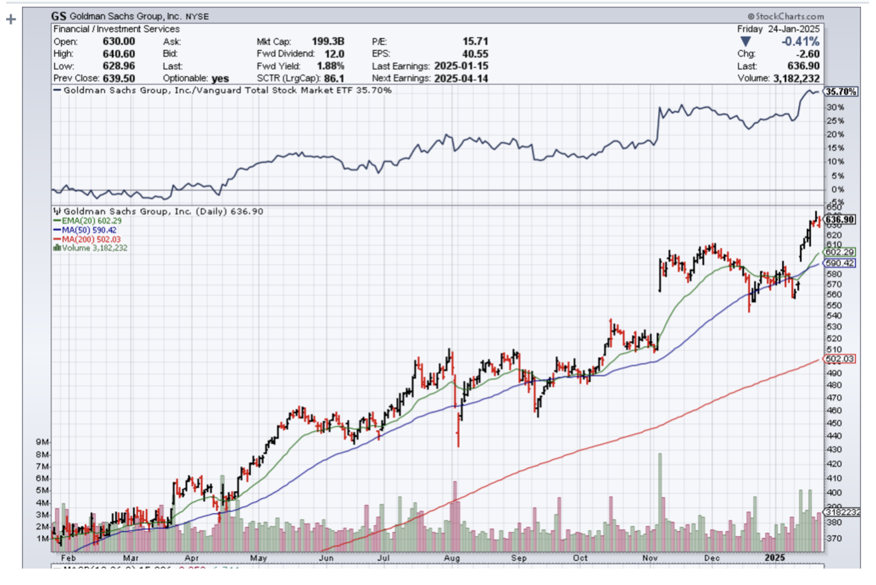Click the blue MA(50) legend line marker

pos(56,230)
